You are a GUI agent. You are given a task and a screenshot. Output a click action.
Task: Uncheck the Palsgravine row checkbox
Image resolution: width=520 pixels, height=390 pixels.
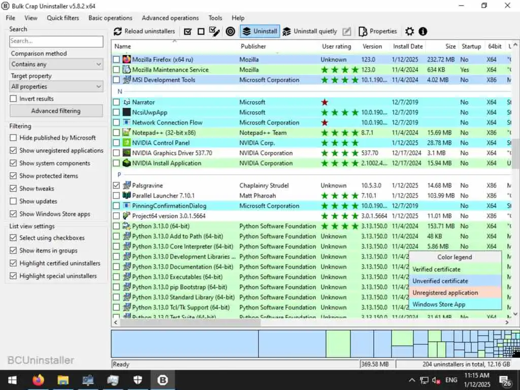tap(116, 185)
